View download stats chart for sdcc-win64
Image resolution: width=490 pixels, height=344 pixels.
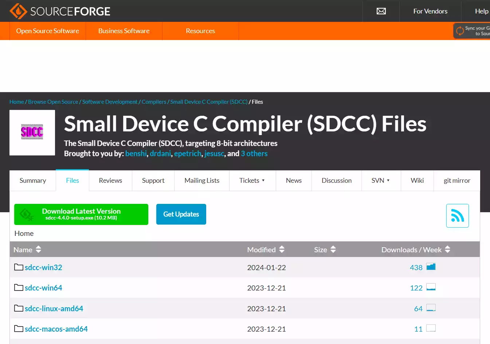tap(431, 287)
